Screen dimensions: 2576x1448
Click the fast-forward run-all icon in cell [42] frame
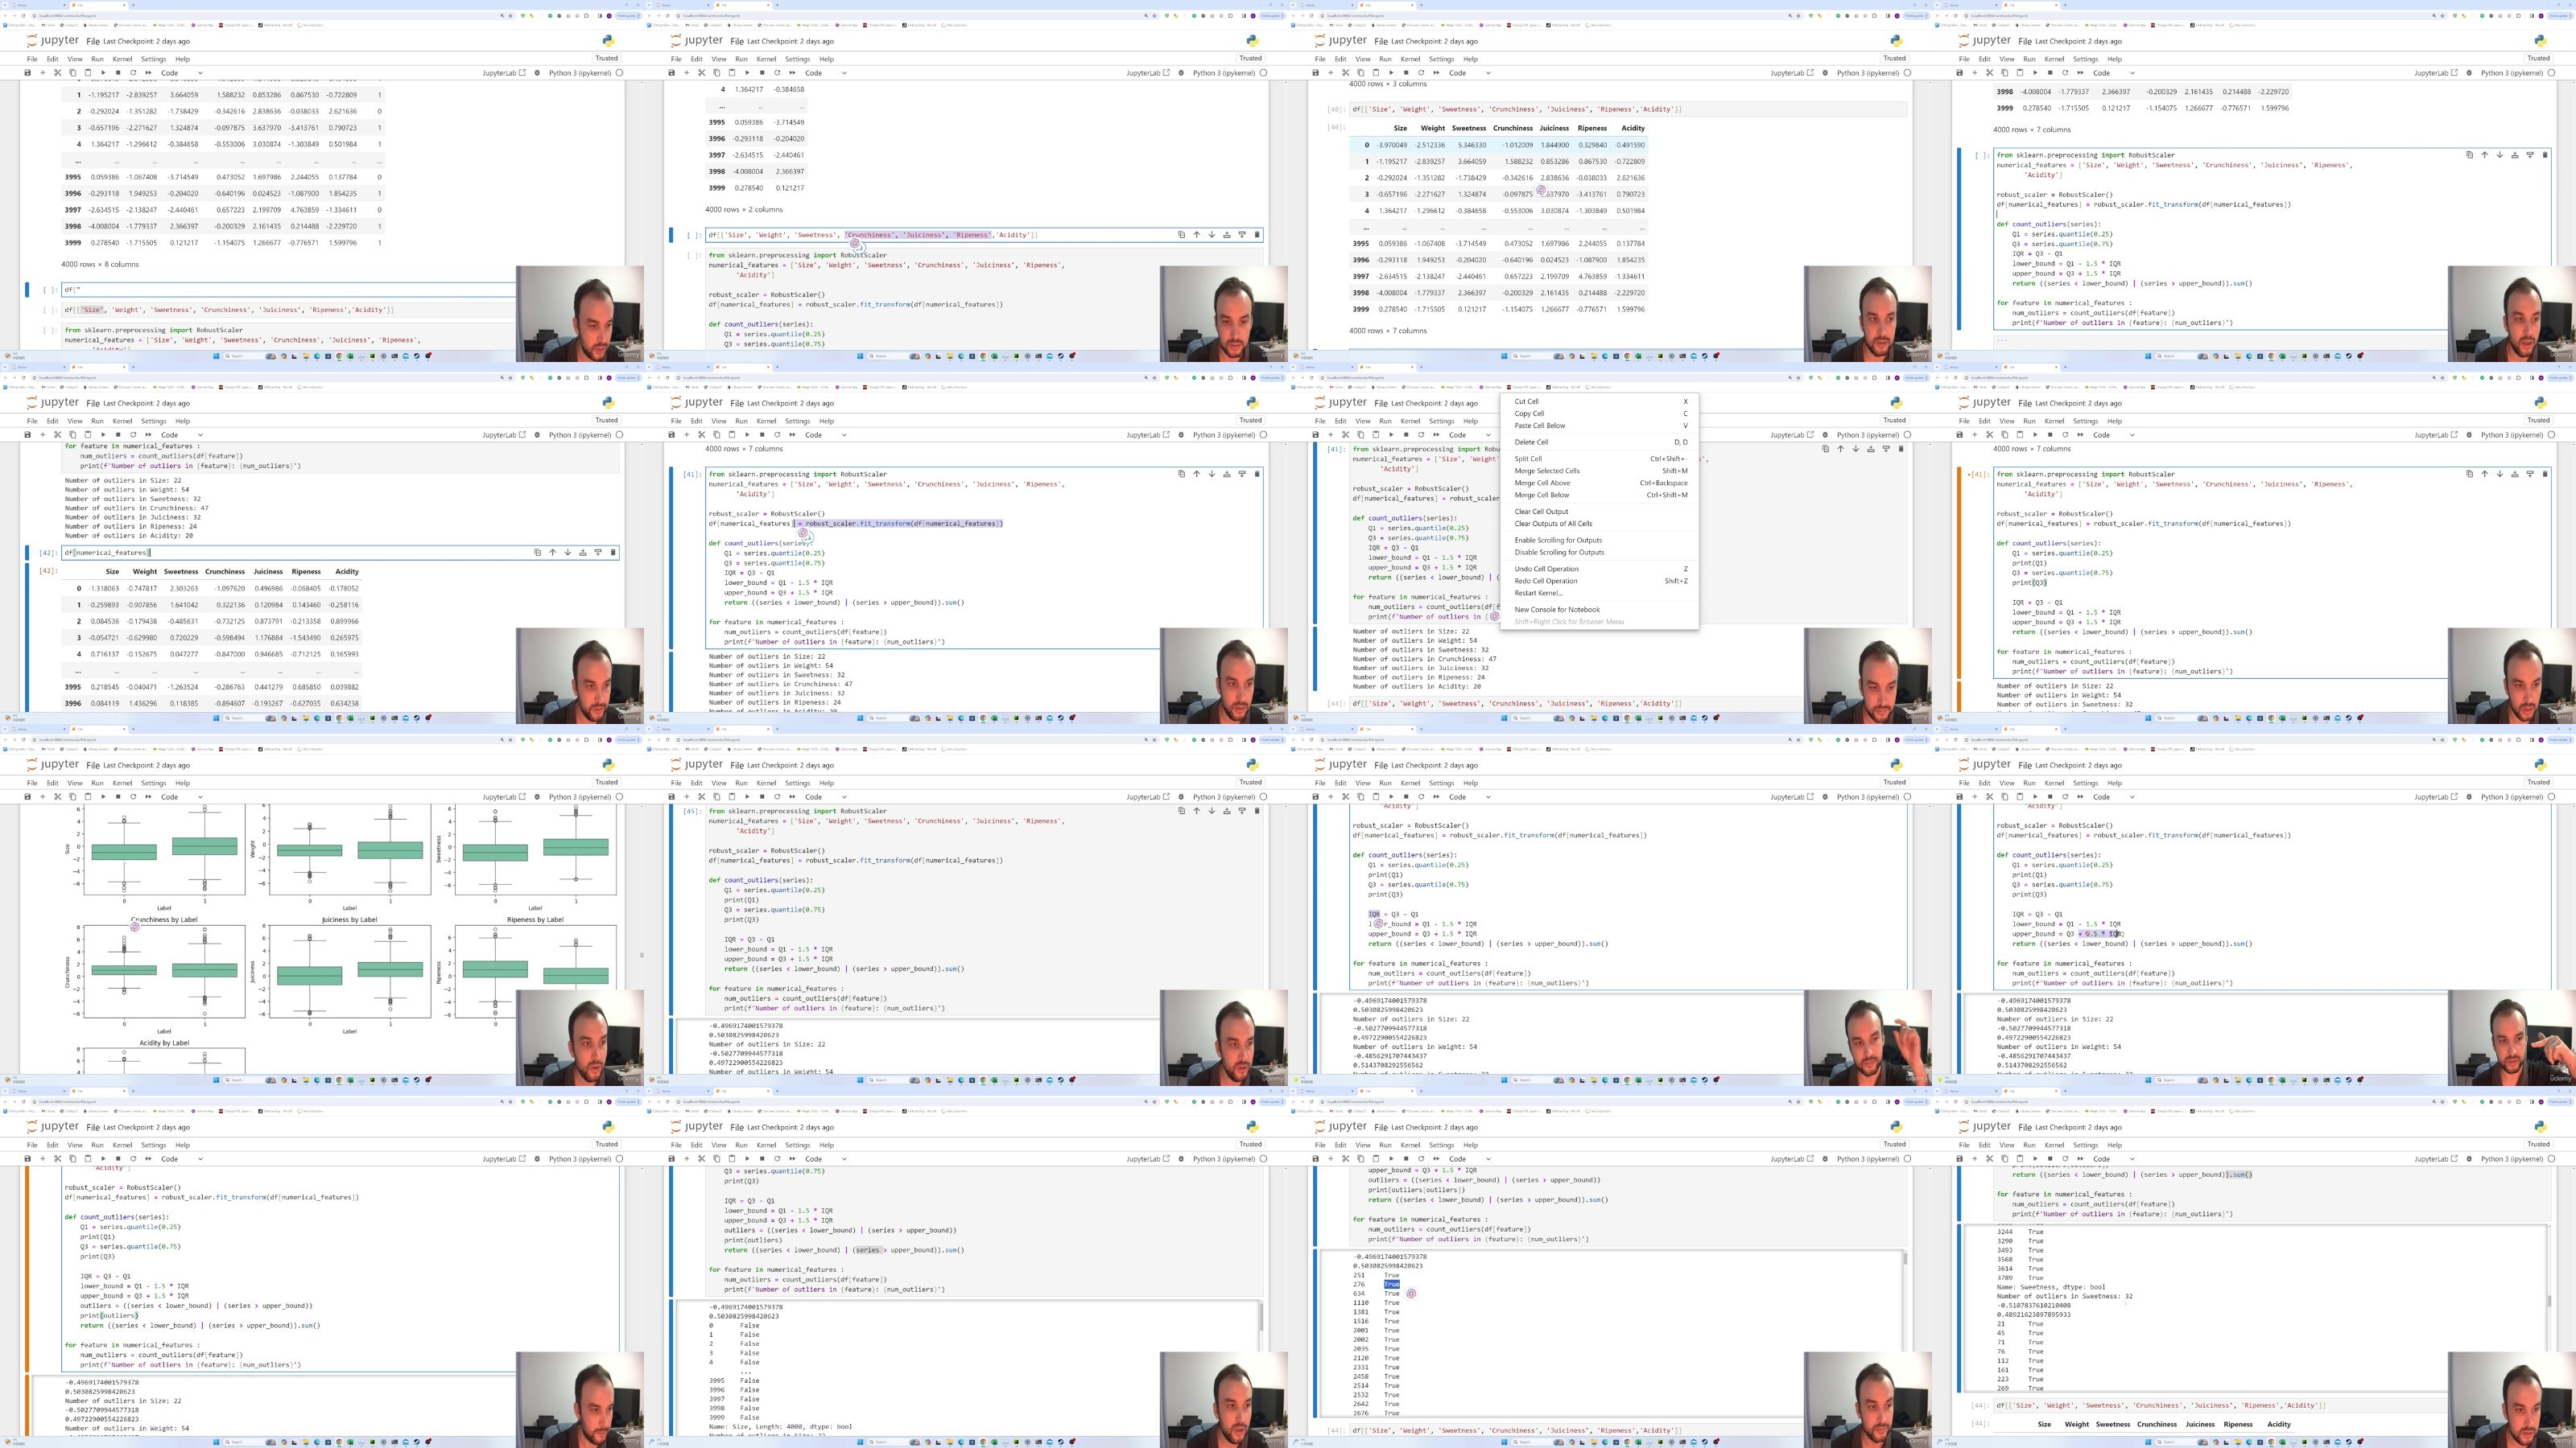coord(148,434)
